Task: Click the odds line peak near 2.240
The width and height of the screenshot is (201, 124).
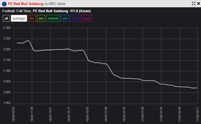Action: (28, 41)
